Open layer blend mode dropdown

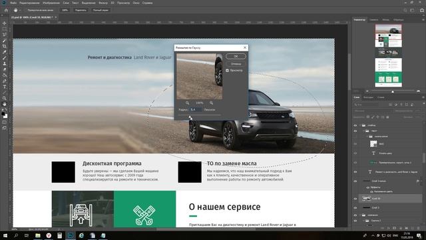click(373, 111)
